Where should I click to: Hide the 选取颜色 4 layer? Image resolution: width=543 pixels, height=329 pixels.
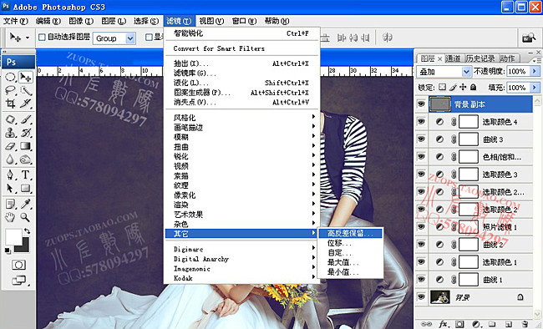[x=421, y=122]
